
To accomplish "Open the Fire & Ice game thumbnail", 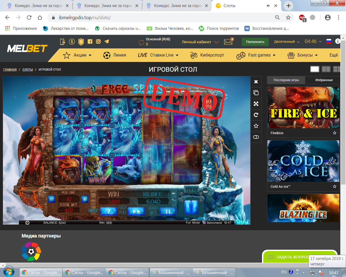I will tap(303, 108).
